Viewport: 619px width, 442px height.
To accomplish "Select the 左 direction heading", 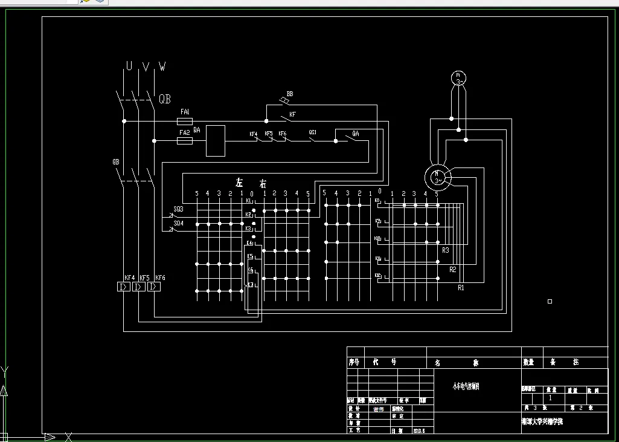I will [239, 183].
